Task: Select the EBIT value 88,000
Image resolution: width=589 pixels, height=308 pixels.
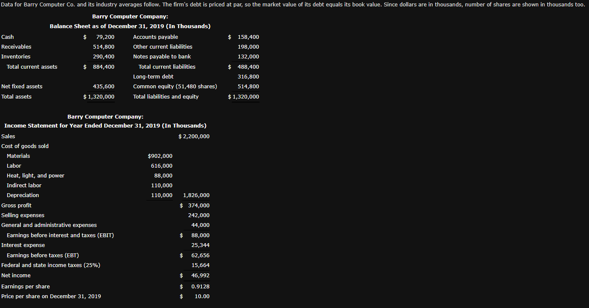Action: pyautogui.click(x=201, y=235)
